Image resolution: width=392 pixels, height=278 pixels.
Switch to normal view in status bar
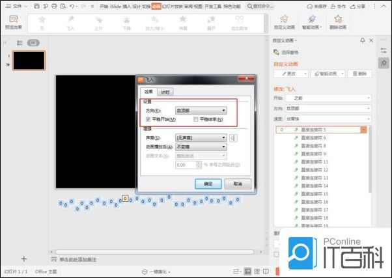click(x=247, y=271)
